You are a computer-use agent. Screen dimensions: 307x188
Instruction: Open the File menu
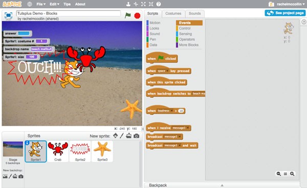pyautogui.click(x=41, y=4)
